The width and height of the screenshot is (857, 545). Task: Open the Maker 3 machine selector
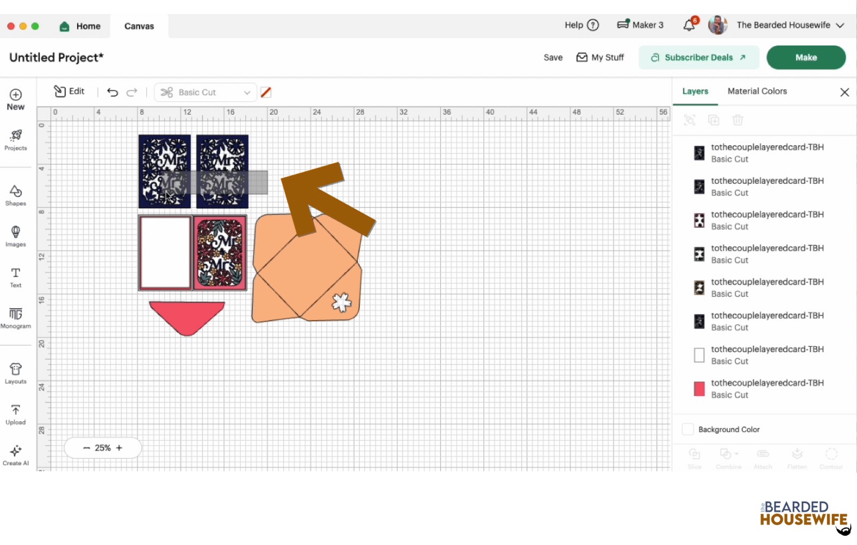coord(640,25)
